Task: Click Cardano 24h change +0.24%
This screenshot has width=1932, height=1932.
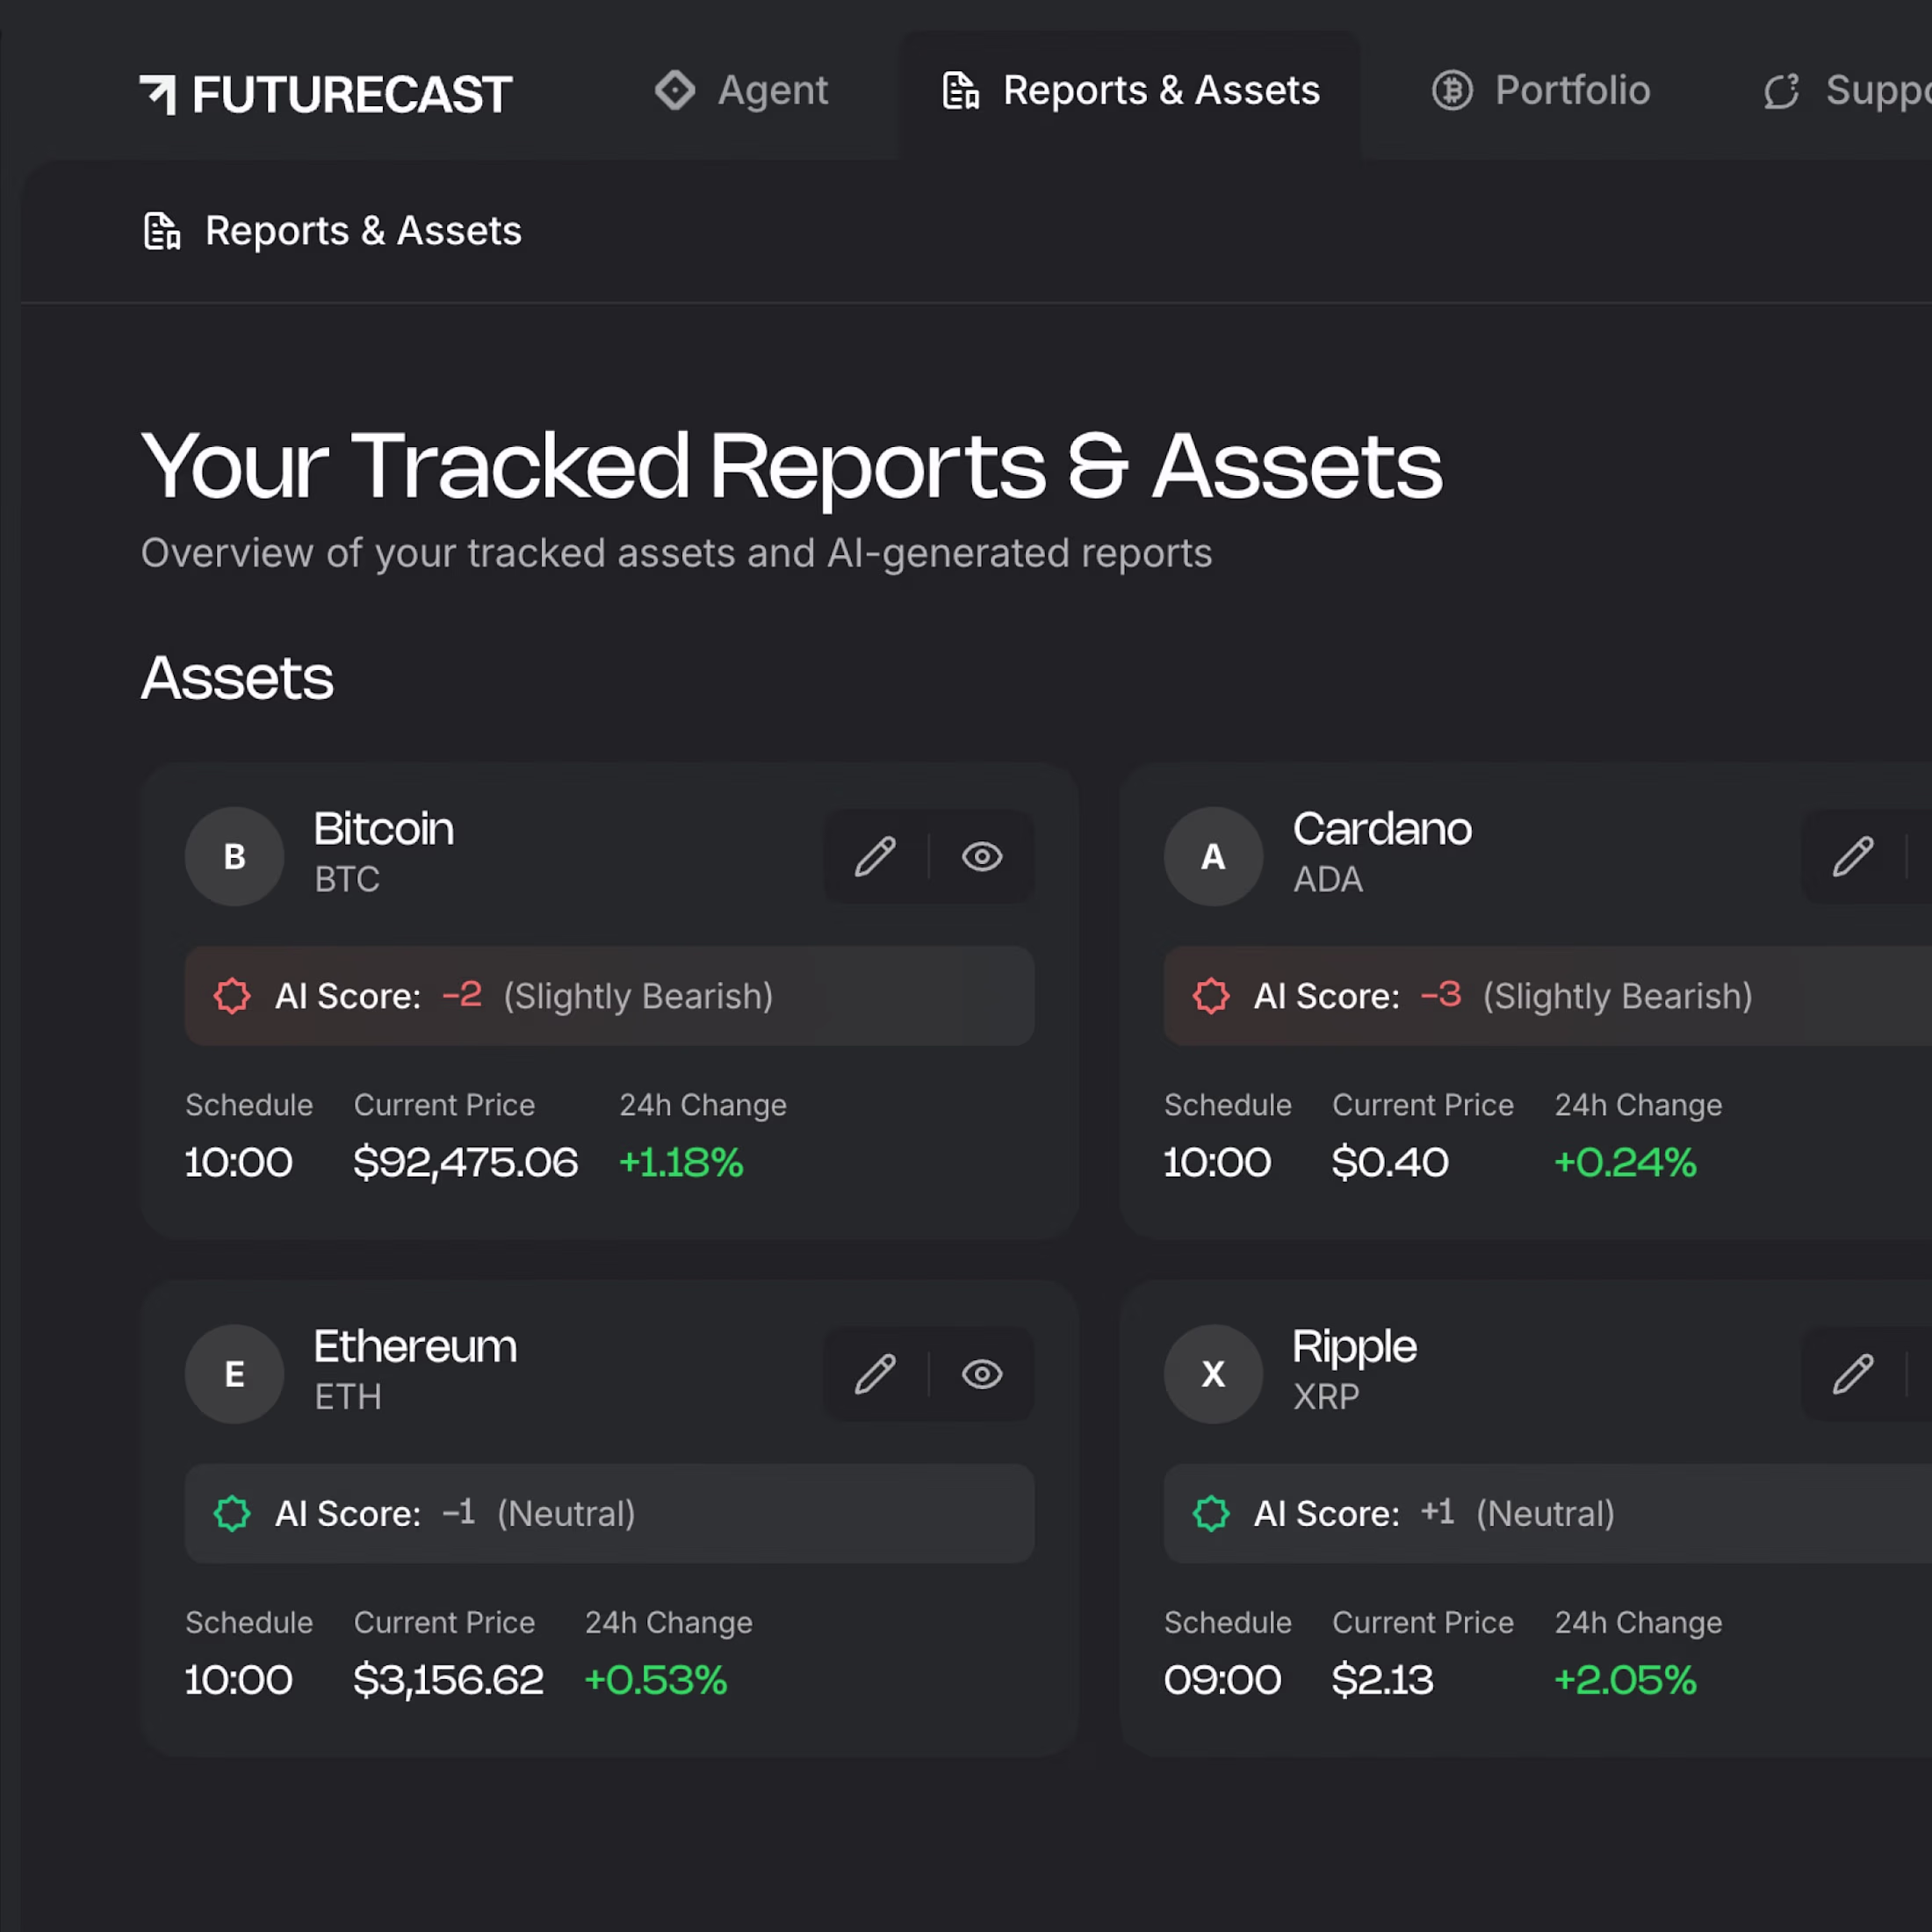Action: coord(1625,1162)
